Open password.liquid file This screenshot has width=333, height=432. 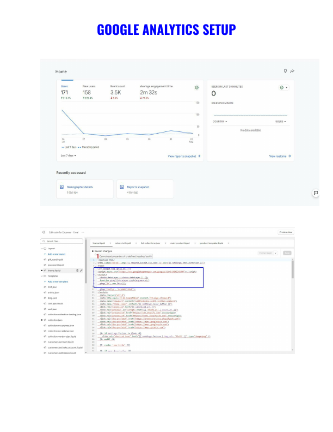pyautogui.click(x=55, y=265)
